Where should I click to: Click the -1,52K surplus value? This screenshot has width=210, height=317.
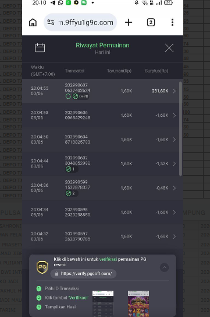tap(162, 164)
